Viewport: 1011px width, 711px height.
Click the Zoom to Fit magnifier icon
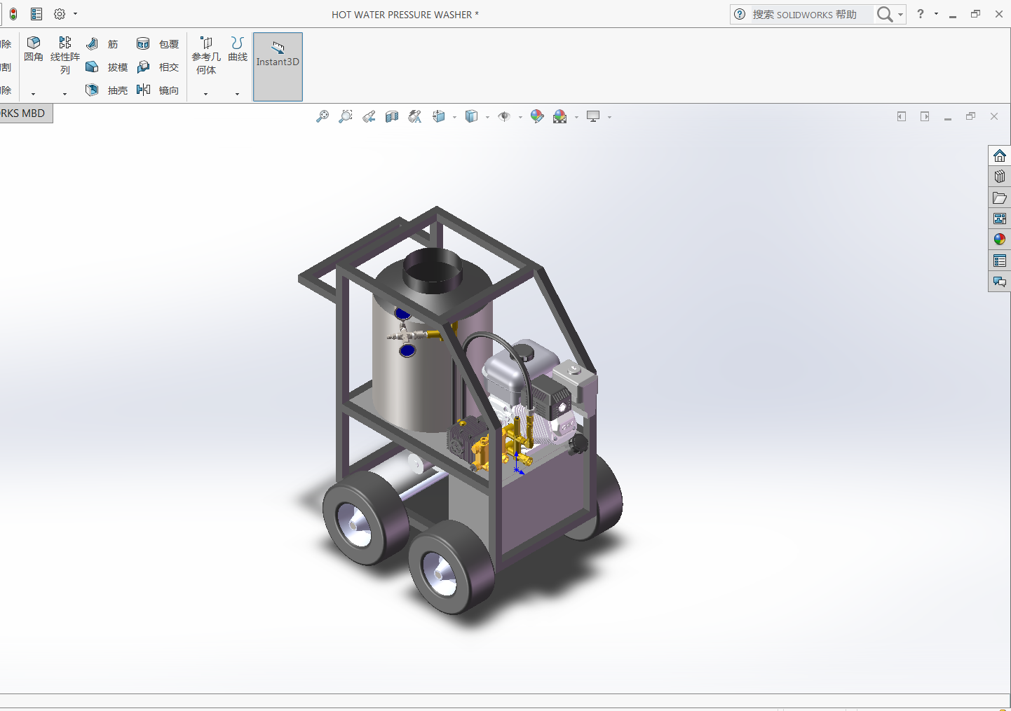click(323, 117)
